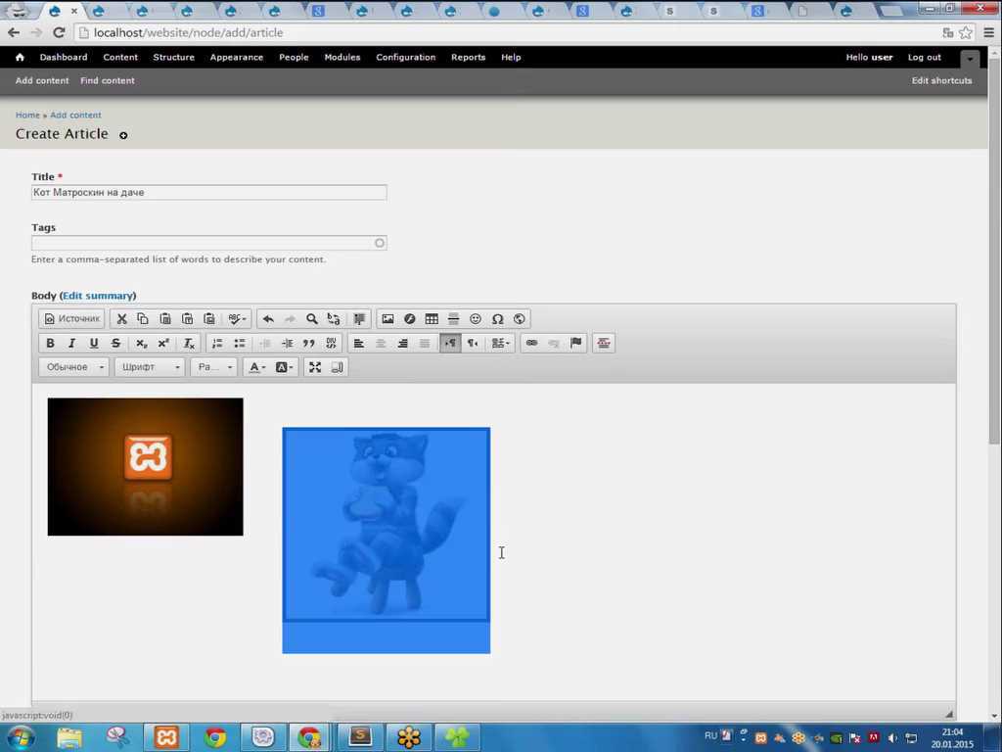
Task: Click the Edit summary link
Action: tap(98, 296)
